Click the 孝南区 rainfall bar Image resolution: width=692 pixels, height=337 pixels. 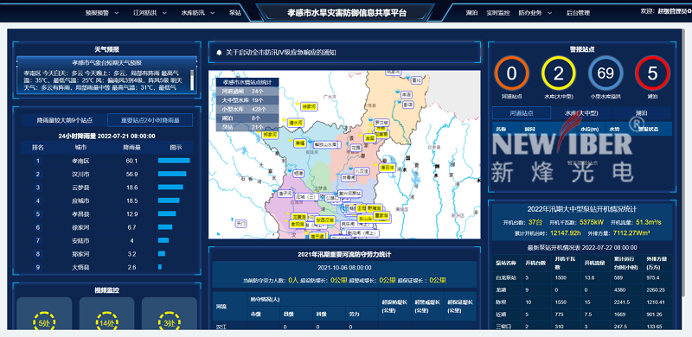click(175, 161)
